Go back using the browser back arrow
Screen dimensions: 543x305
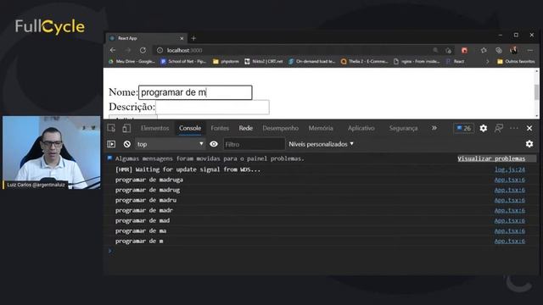pos(113,50)
